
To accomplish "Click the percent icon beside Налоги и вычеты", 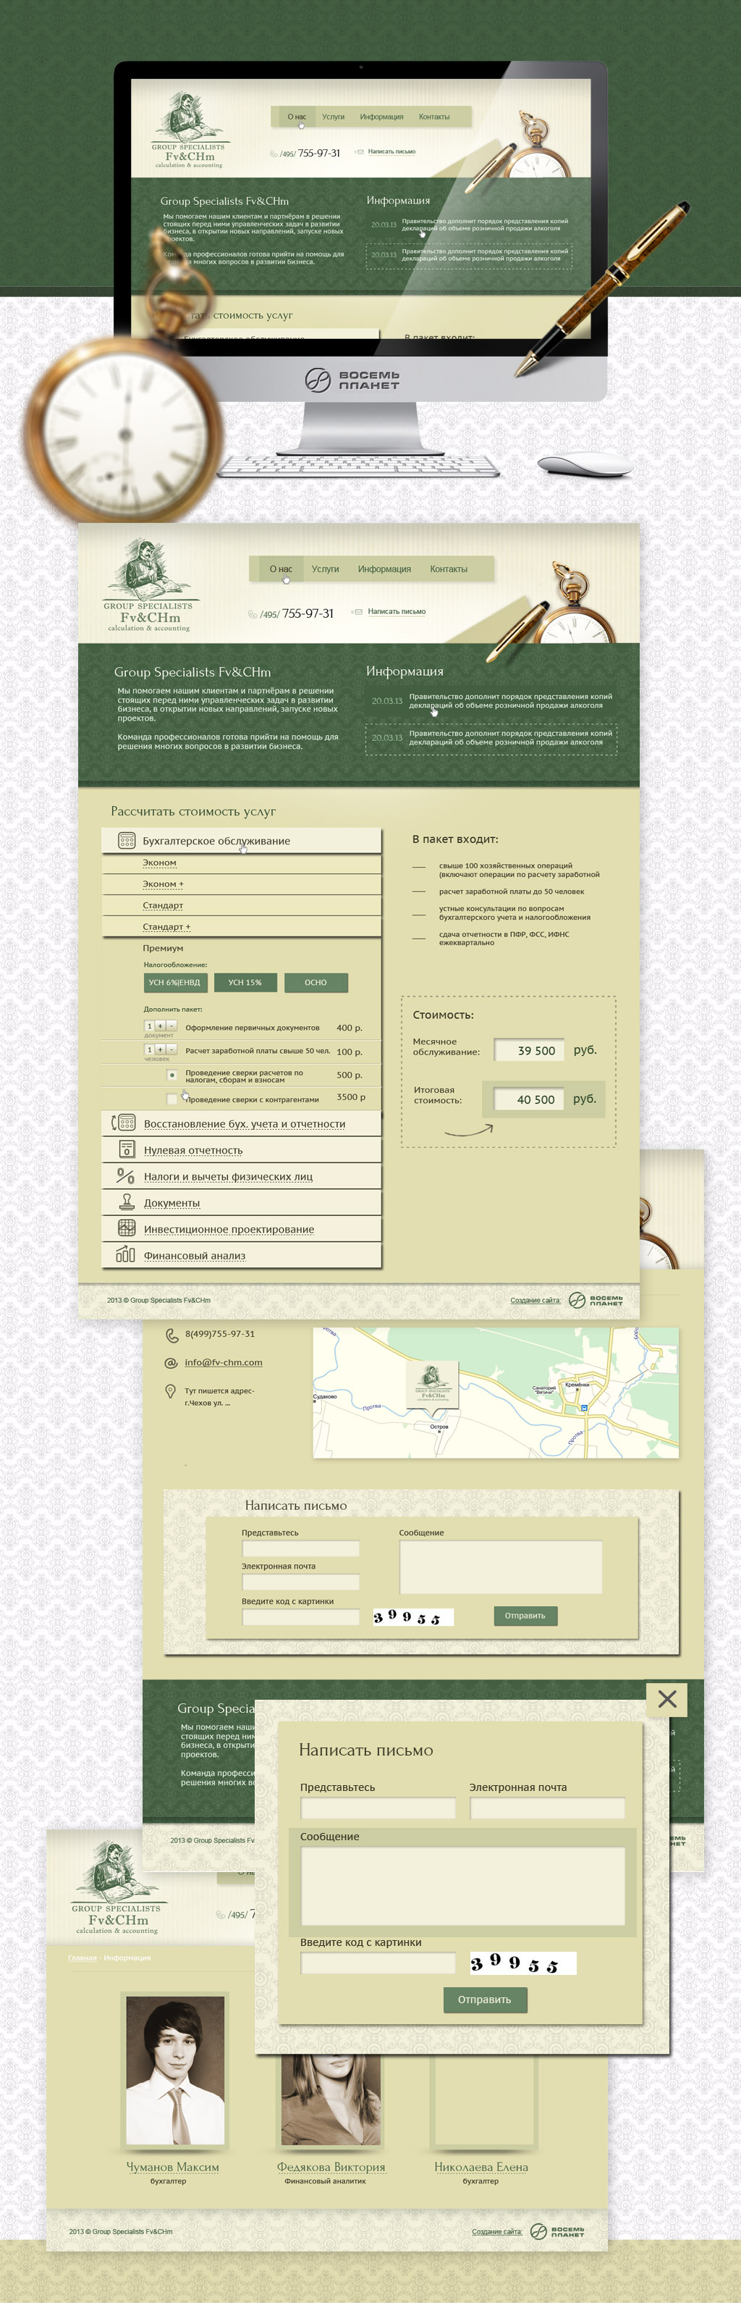I will pos(125,1175).
